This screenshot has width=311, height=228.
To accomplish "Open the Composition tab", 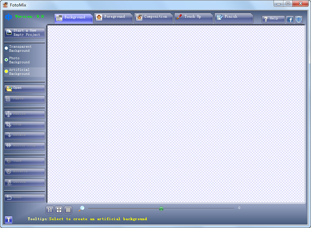I will pyautogui.click(x=153, y=18).
